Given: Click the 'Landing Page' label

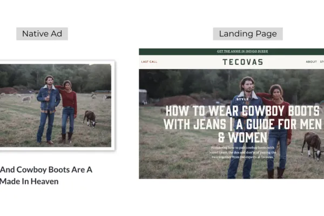Looking at the screenshot, I should (x=248, y=33).
